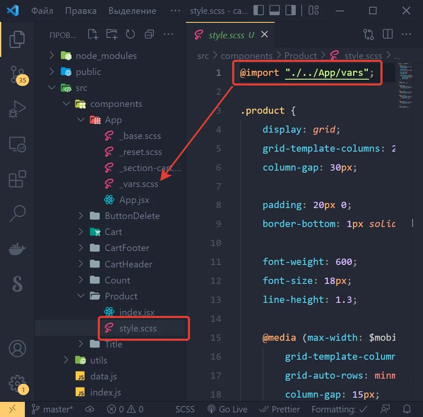Open Source Control view with 35 badge
Viewport: 423px width, 417px height.
click(18, 75)
